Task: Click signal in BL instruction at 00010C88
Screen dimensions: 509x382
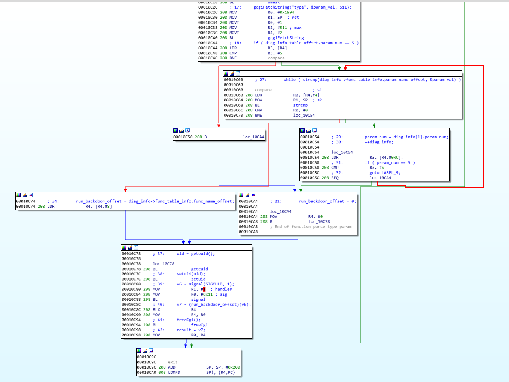Action: click(x=198, y=299)
